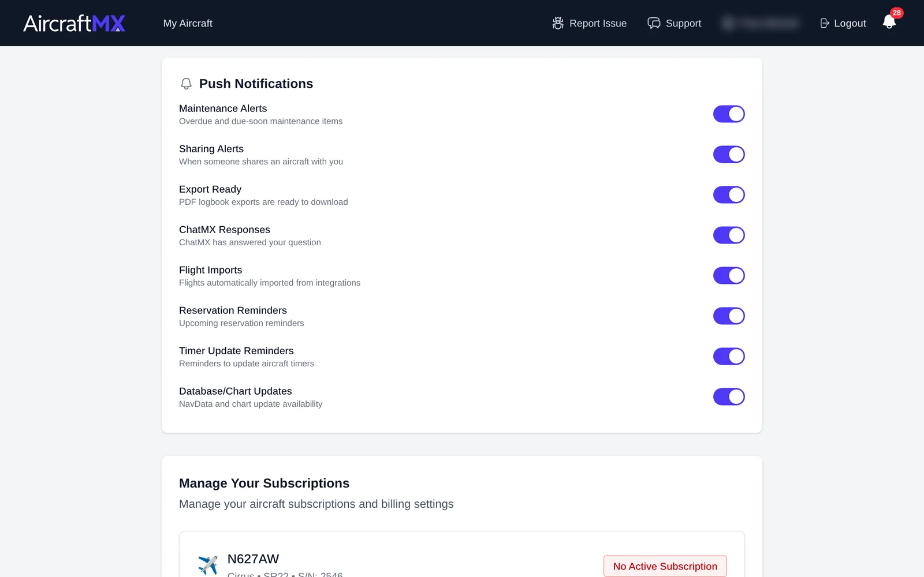Turn off Timer Update Reminders
The height and width of the screenshot is (577, 924).
point(729,357)
